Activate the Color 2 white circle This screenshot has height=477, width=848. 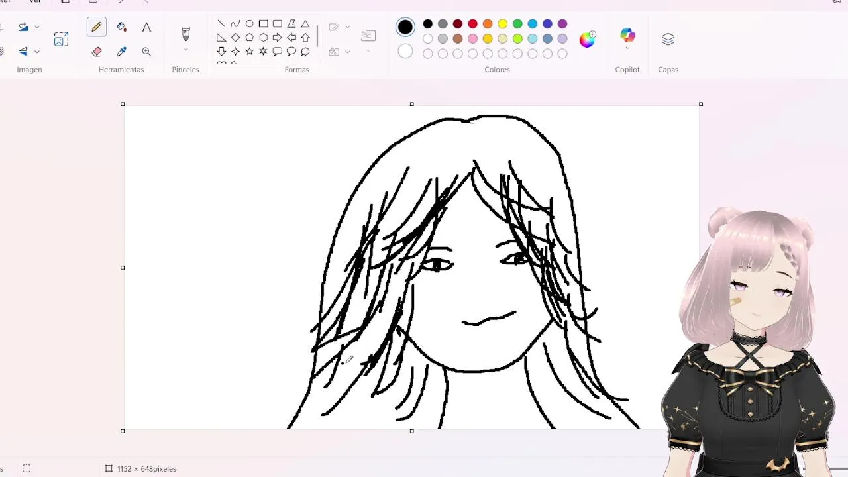[405, 52]
